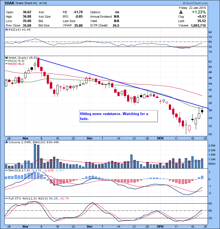This screenshot has height=229, width=220.
Task: Click the MA(50) 40.23 legend
Action: click(x=15, y=64)
